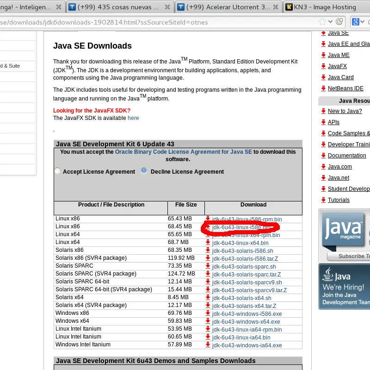Click the red arrow icon beside NetBeans IDE
The width and height of the screenshot is (370, 370).
pyautogui.click(x=323, y=88)
